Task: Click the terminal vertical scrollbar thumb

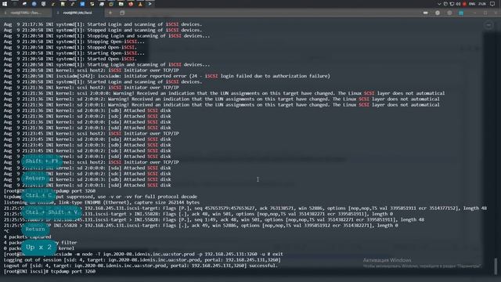Action: (496, 266)
